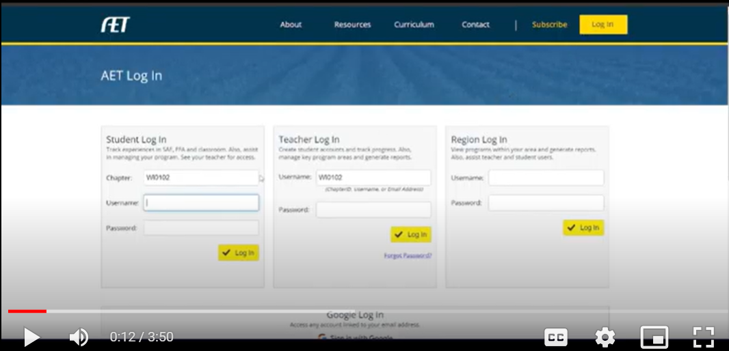Viewport: 729px width, 351px height.
Task: Click the Teacher Password field
Action: 373,210
